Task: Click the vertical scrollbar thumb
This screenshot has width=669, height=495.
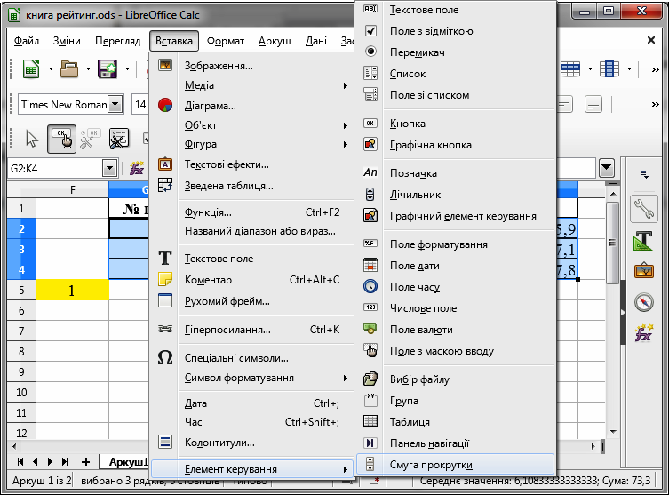Action: 613,243
